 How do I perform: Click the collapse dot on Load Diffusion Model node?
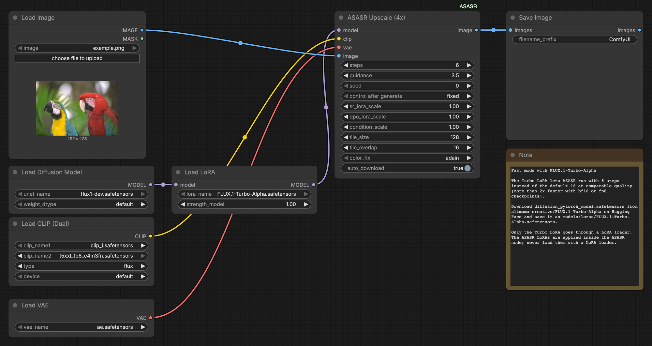click(x=15, y=172)
